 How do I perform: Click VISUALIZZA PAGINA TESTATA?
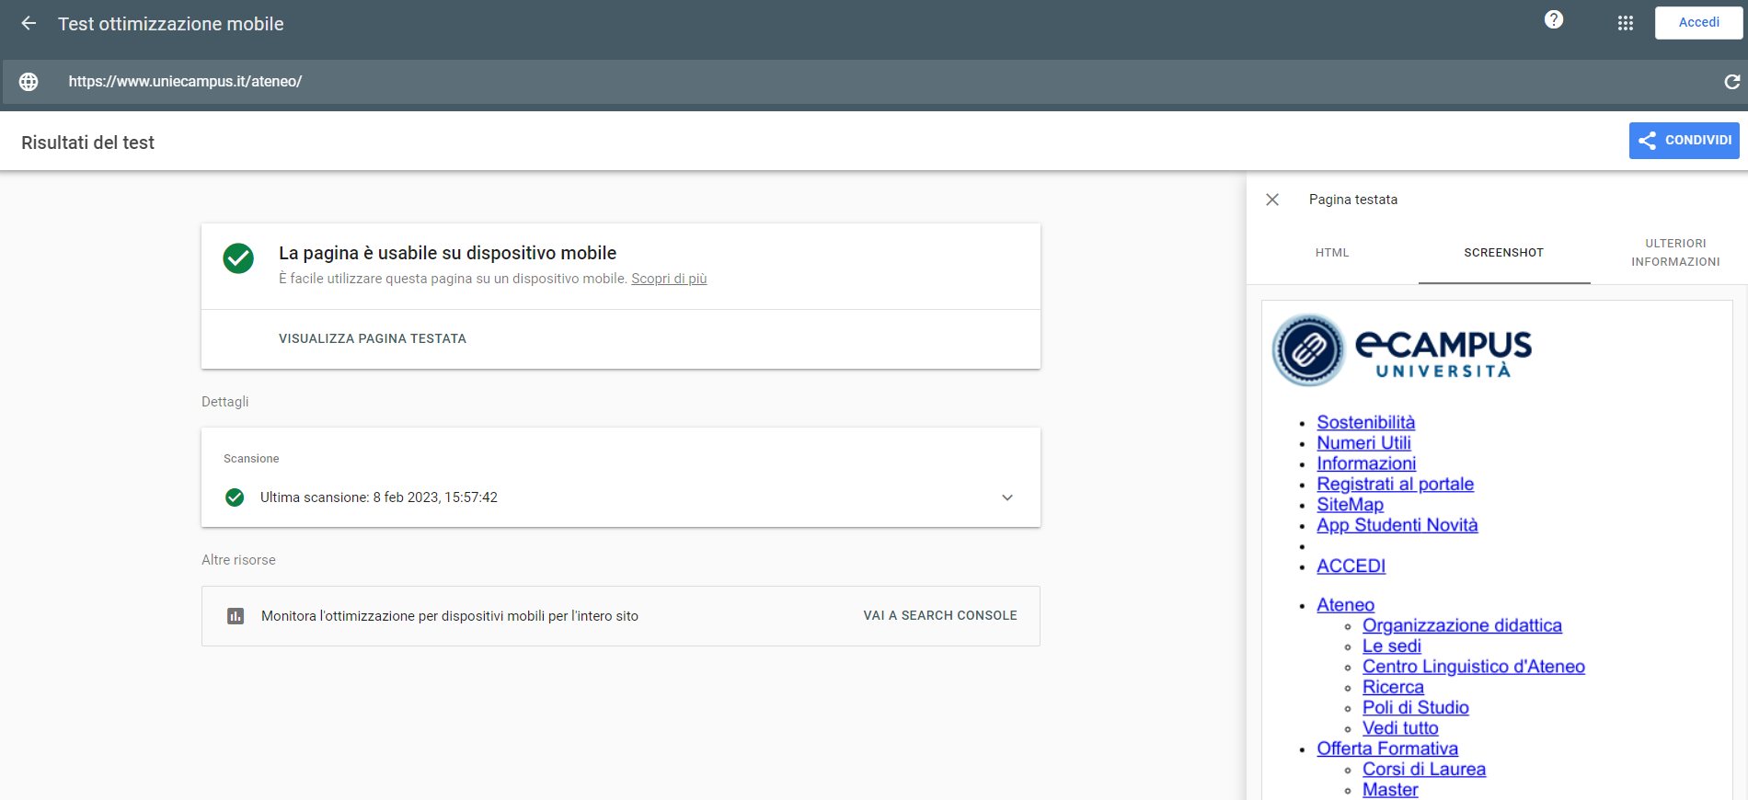(x=373, y=339)
